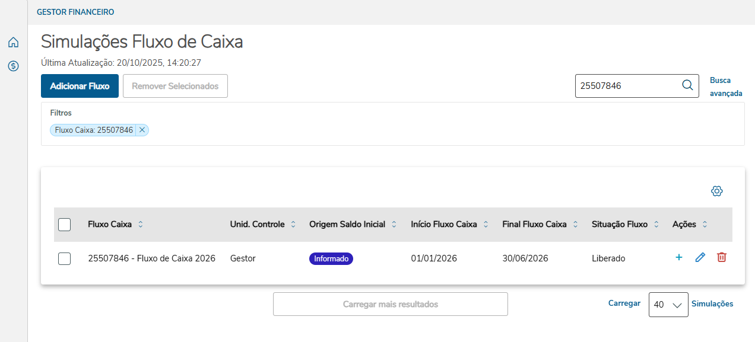Image resolution: width=755 pixels, height=342 pixels.
Task: Sort by Unid. Controle column
Action: 293,225
